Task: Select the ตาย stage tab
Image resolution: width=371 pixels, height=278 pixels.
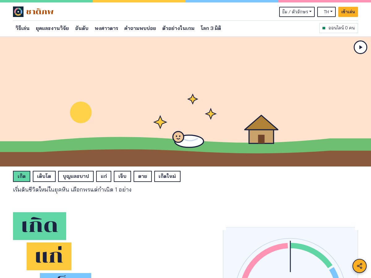Action: pyautogui.click(x=143, y=176)
